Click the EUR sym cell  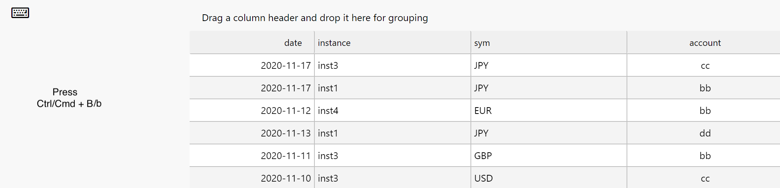[483, 111]
